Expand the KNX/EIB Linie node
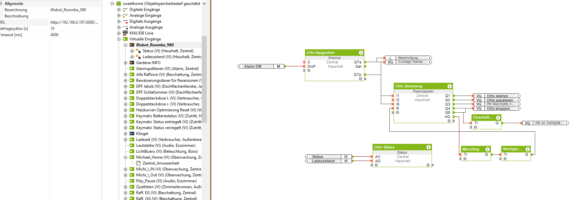Image resolution: width=576 pixels, height=200 pixels. point(119,33)
